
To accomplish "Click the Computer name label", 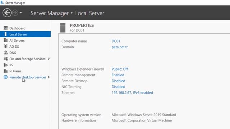I will [x=74, y=41].
